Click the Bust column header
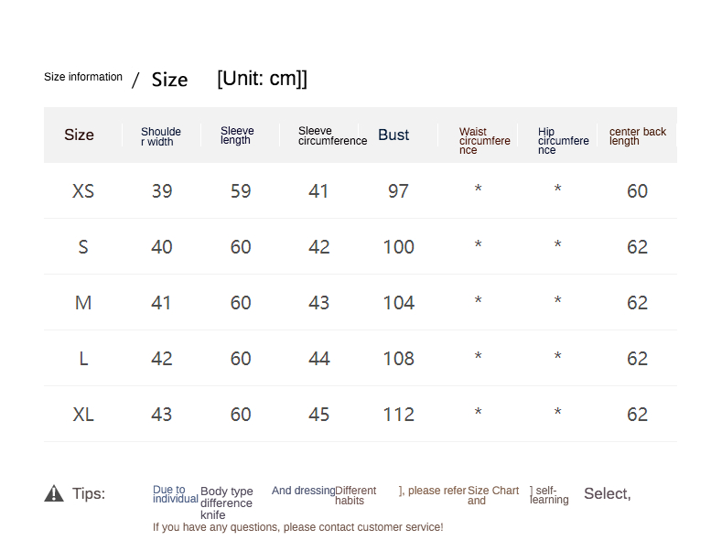Viewport: 722px width, 551px height. pos(393,135)
